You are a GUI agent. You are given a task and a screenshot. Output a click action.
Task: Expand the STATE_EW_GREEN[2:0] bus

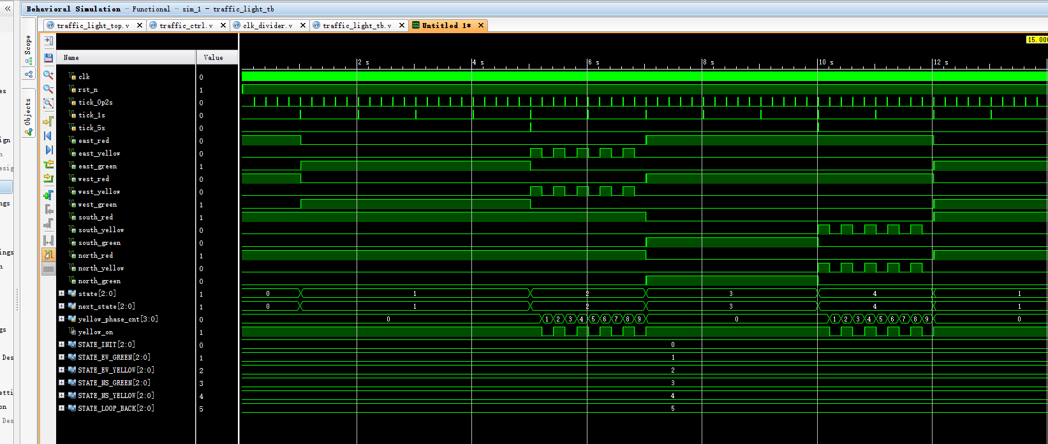[x=61, y=357]
